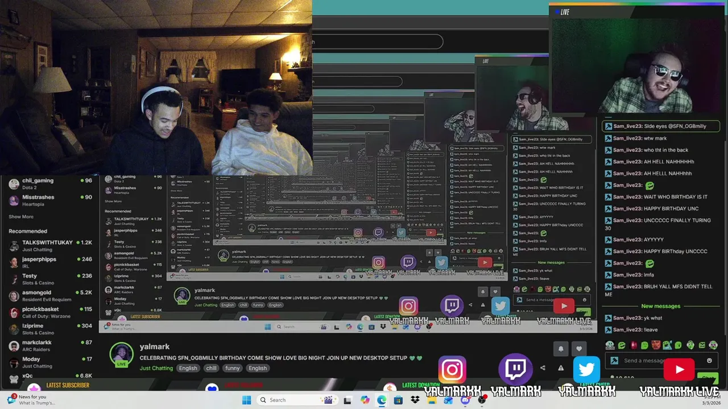
Task: Open Task View from the taskbar
Action: coord(348,400)
